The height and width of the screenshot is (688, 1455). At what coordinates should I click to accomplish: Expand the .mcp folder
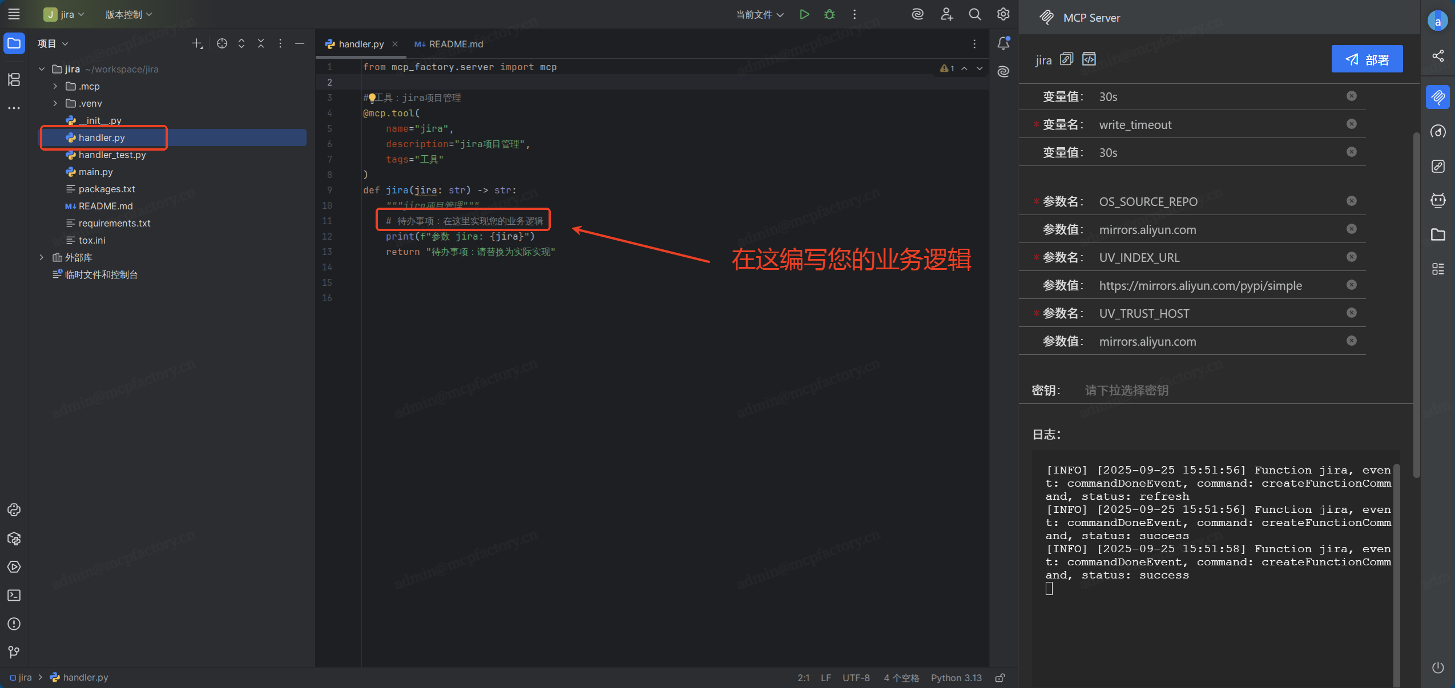pyautogui.click(x=55, y=86)
